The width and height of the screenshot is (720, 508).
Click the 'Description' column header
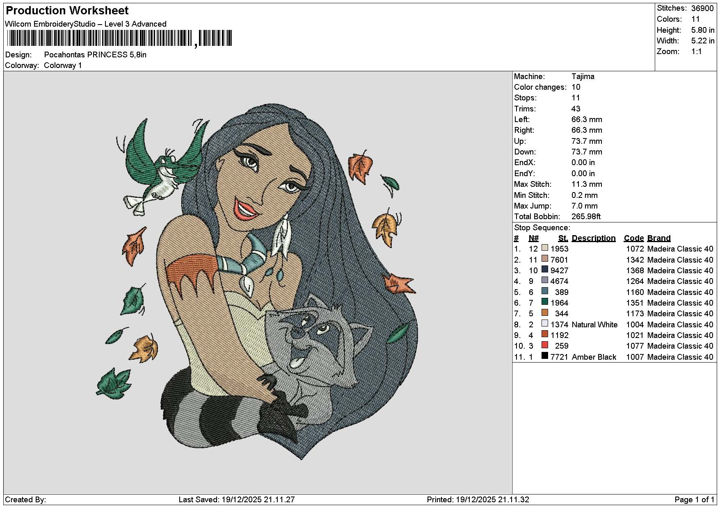[594, 238]
